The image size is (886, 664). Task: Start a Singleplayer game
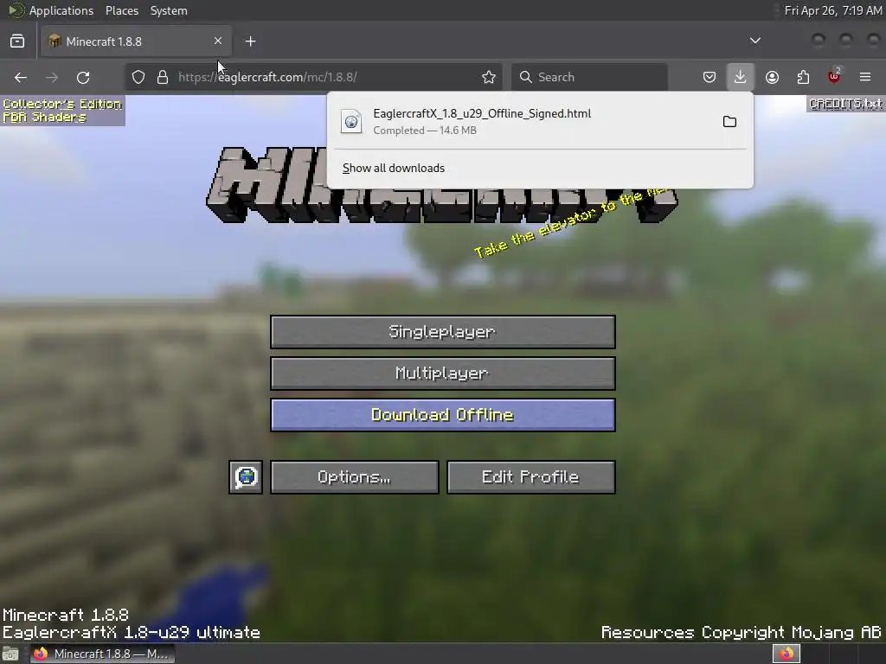point(443,332)
